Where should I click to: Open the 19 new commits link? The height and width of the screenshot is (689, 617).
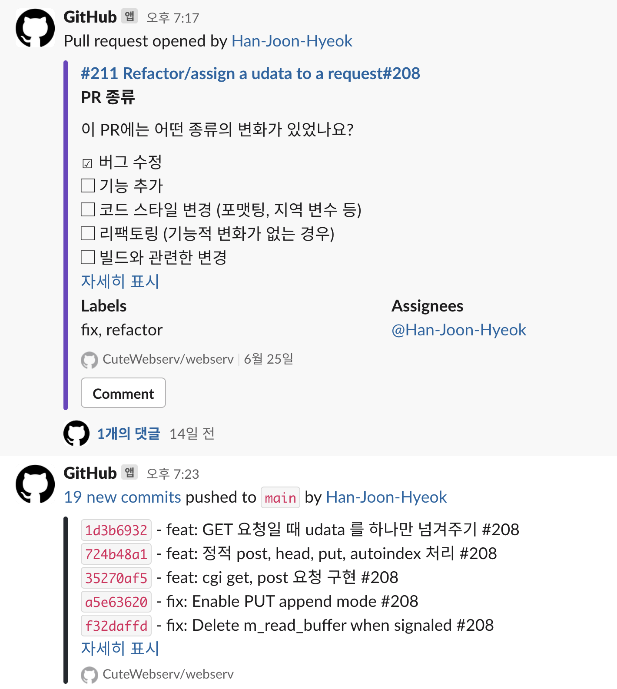tap(122, 497)
